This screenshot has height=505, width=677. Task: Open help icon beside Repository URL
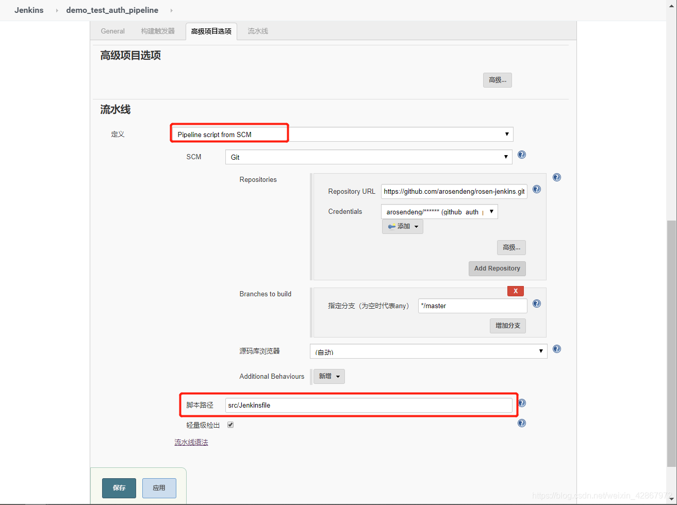click(537, 189)
